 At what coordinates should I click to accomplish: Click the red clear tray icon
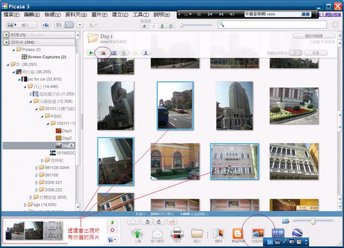coord(112,230)
